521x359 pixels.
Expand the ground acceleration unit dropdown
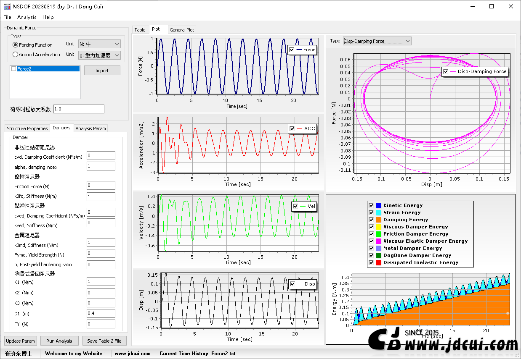click(x=99, y=55)
